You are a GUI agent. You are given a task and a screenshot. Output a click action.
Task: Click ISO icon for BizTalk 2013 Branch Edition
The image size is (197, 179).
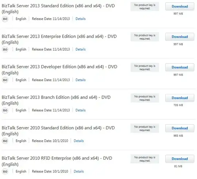tap(5, 111)
